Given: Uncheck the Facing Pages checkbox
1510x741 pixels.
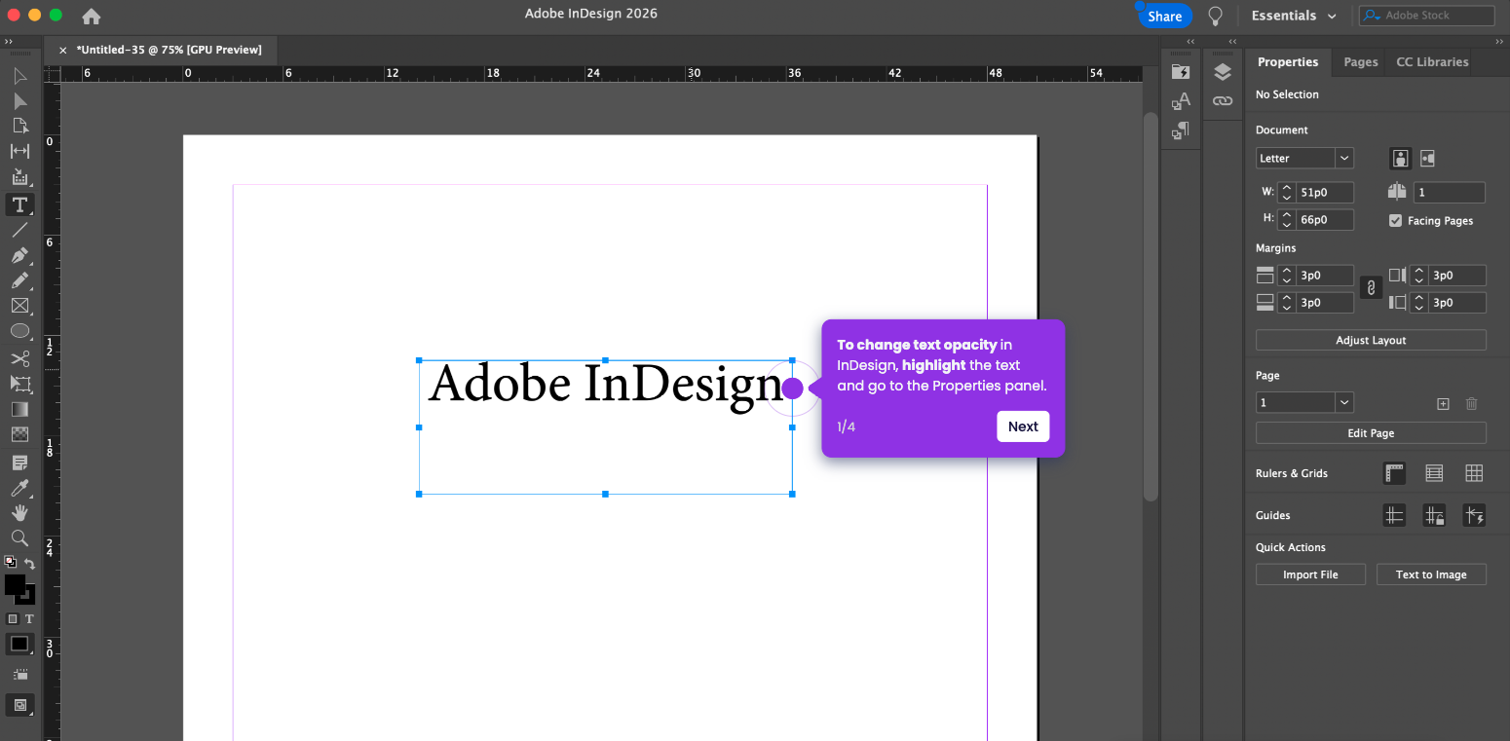Looking at the screenshot, I should (1395, 221).
